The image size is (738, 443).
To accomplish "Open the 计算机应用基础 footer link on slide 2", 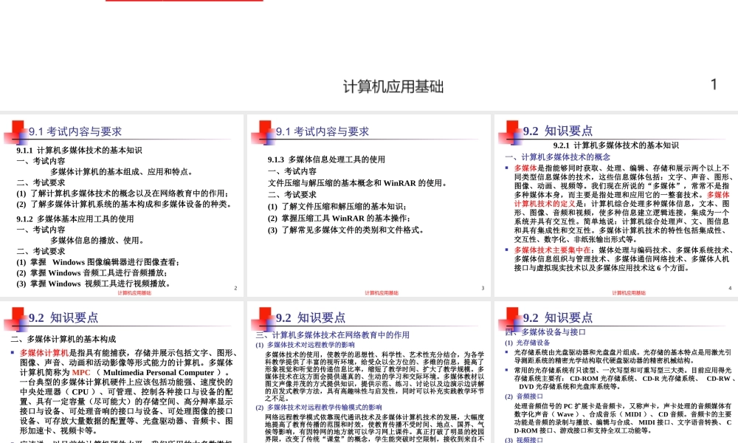I will click(x=134, y=293).
